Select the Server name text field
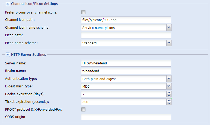This screenshot has height=125, width=210. pos(126,63)
